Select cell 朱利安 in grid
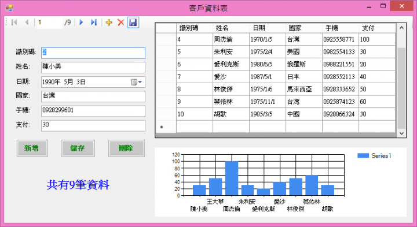Viewport: 417px width, 227px height. tap(231, 52)
